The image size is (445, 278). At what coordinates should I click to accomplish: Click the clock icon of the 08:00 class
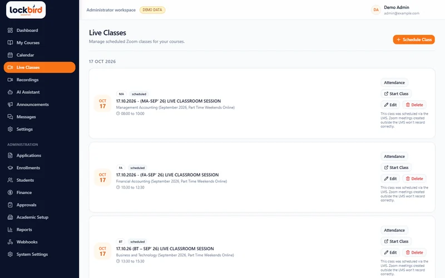point(118,113)
